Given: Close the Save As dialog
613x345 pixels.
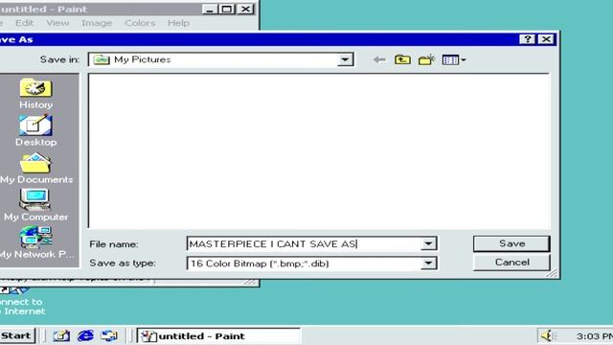Looking at the screenshot, I should [x=546, y=39].
